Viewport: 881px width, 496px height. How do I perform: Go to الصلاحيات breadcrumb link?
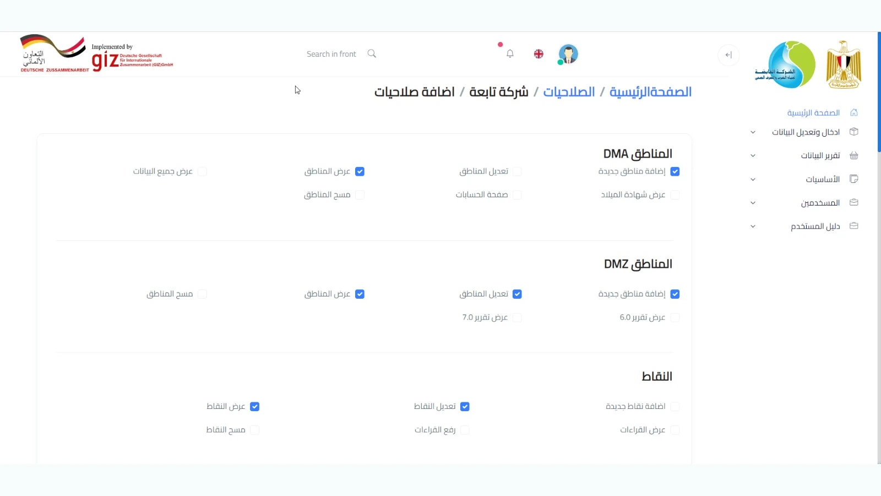coord(569,92)
